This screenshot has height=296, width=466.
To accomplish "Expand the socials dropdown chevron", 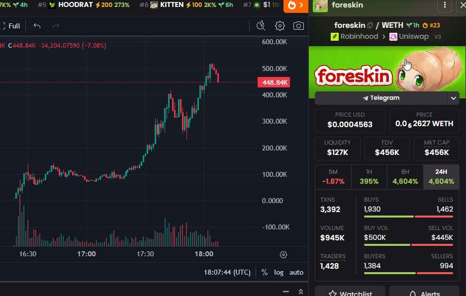I will [453, 98].
